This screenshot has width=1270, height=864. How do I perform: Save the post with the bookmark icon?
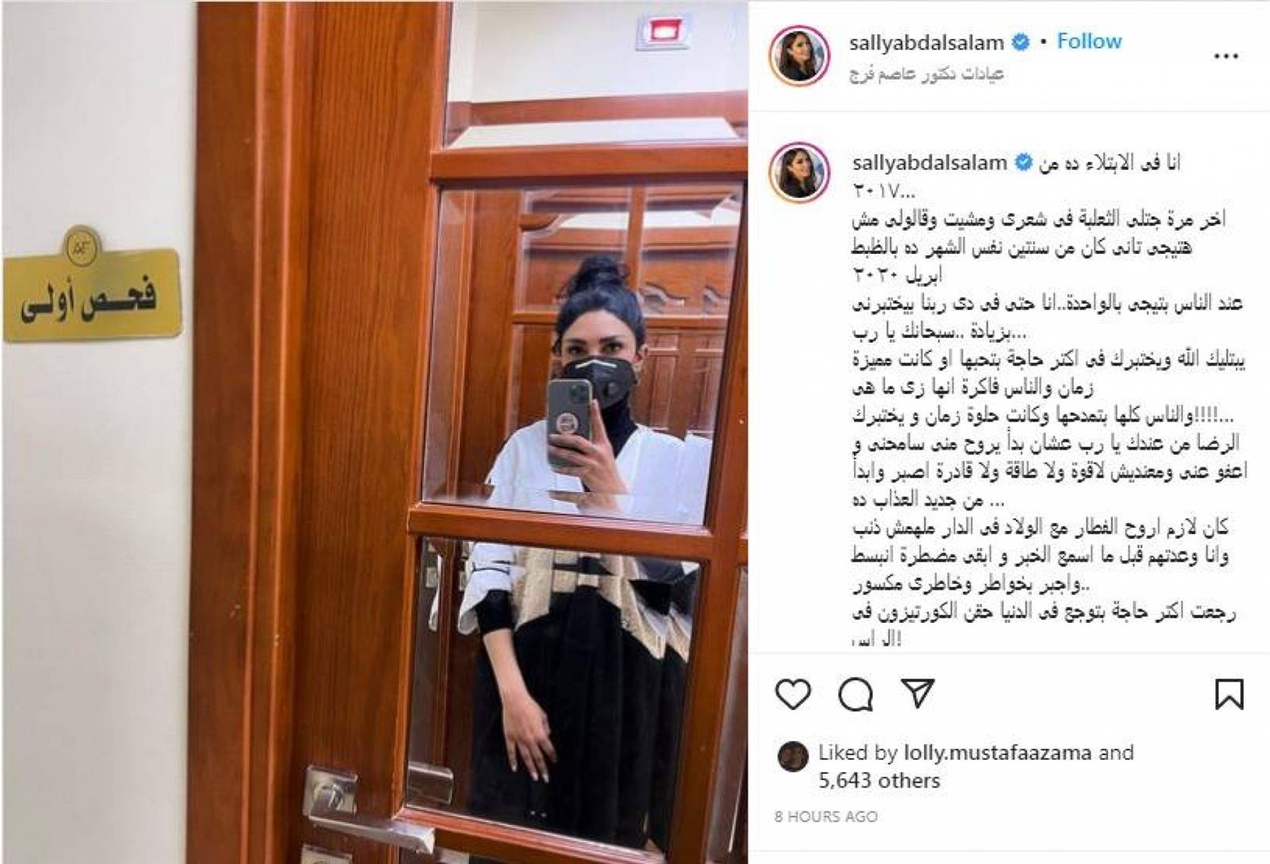pyautogui.click(x=1228, y=694)
